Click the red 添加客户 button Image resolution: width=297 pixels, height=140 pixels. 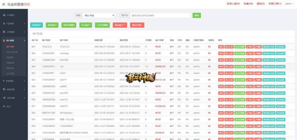120,25
